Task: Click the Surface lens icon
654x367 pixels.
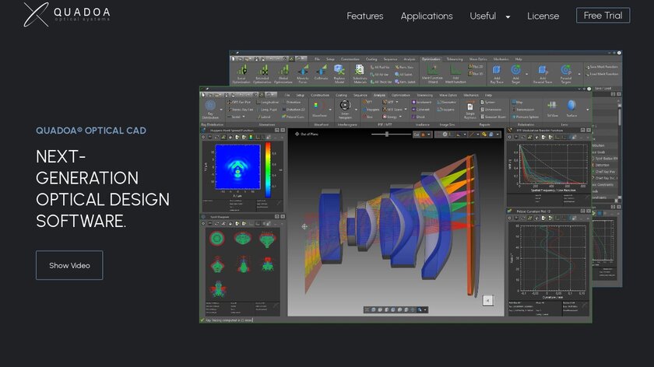Action: click(x=571, y=108)
